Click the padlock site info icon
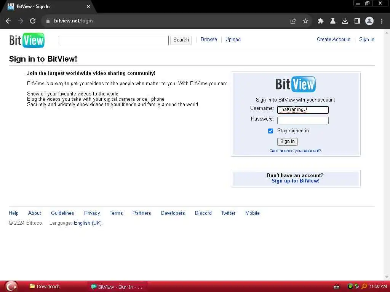390x292 pixels. (48, 21)
